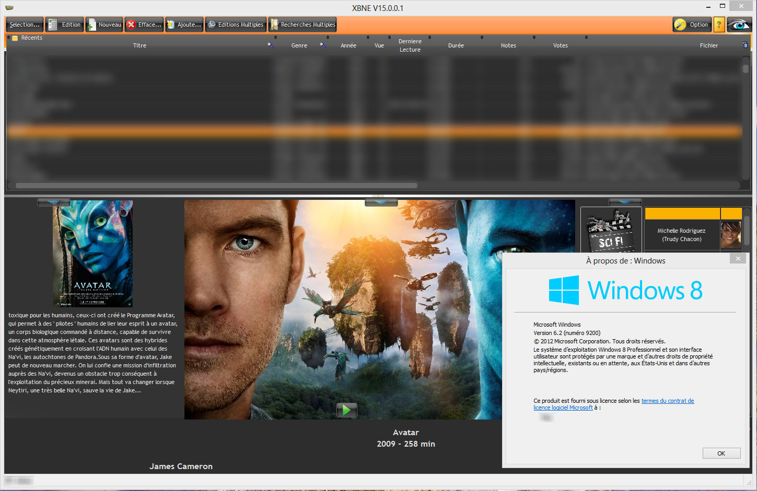Collapse the poster panel blue arrow
Viewport: 757px width, 491px height.
click(53, 202)
